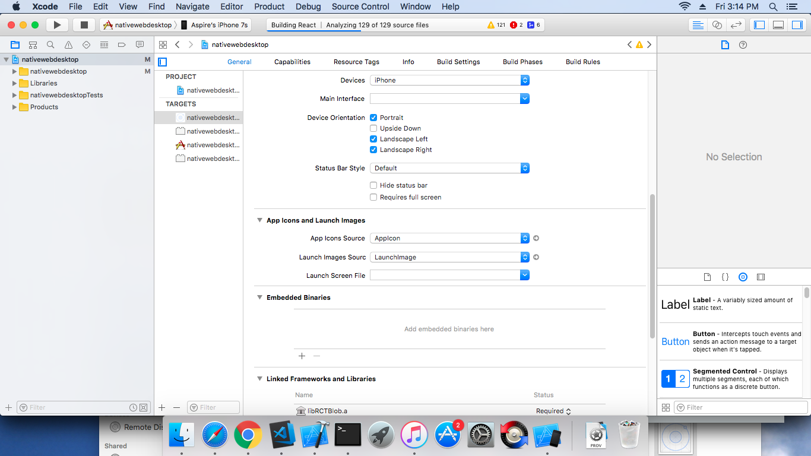
Task: Open the Test navigator diamond icon
Action: [x=86, y=45]
